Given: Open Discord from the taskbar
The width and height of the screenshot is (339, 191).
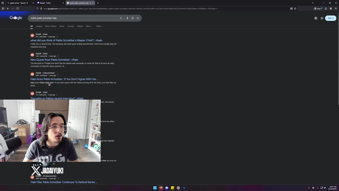Looking at the screenshot, I should coord(167,188).
